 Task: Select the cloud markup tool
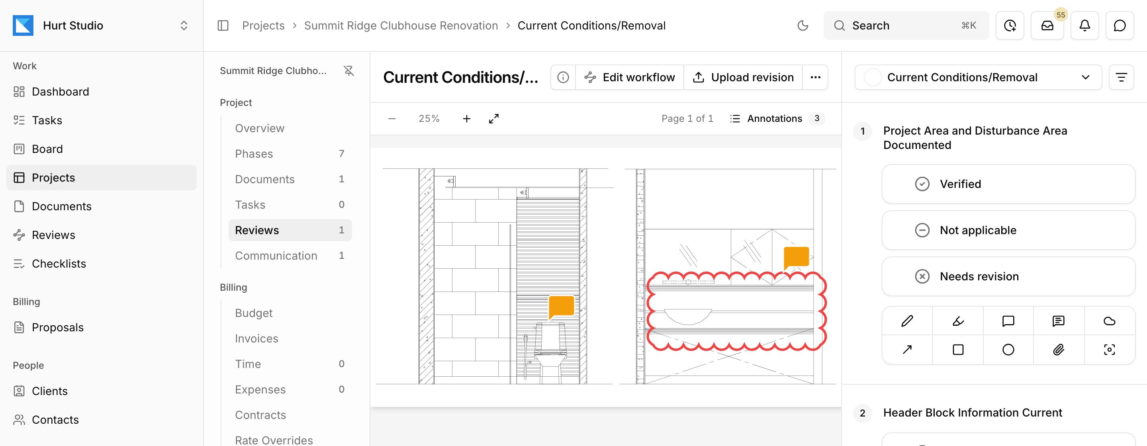pos(1109,321)
